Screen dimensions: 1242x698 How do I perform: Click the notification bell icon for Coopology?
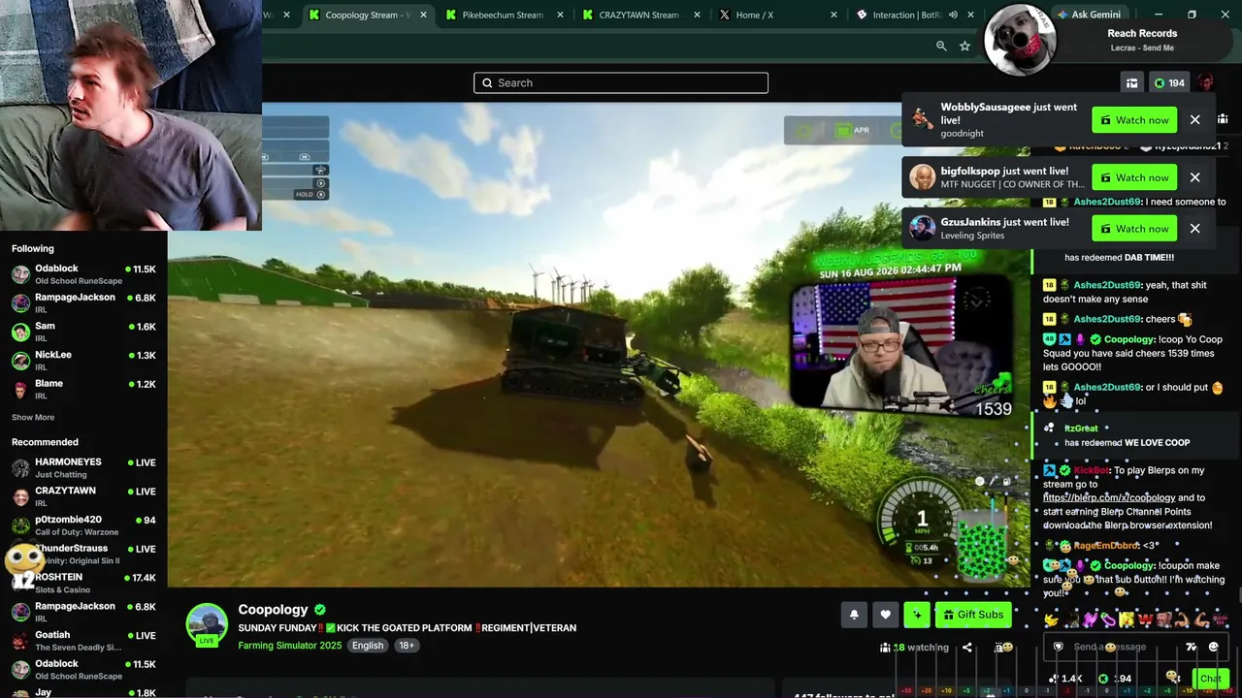[x=854, y=615]
